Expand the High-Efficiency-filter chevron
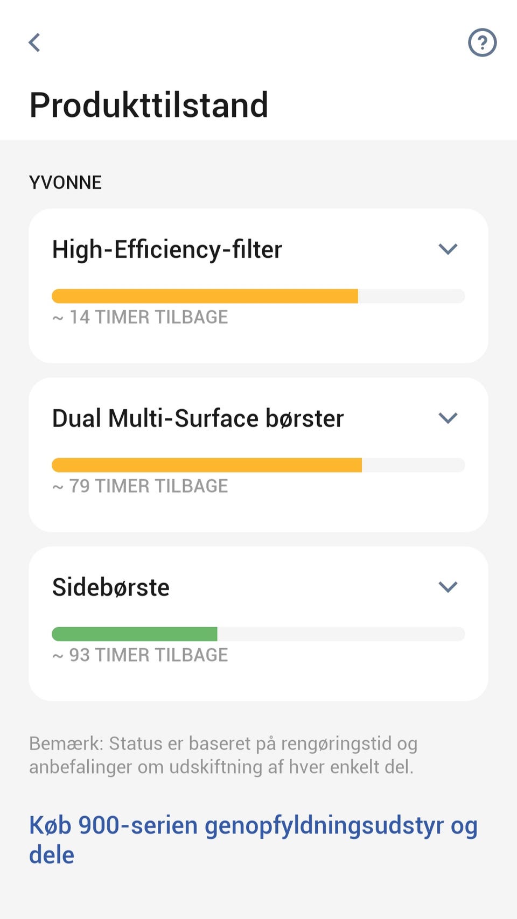This screenshot has height=919, width=517. point(448,249)
